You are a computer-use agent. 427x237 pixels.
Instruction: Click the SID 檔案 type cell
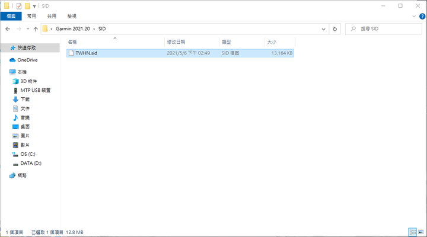tap(230, 53)
